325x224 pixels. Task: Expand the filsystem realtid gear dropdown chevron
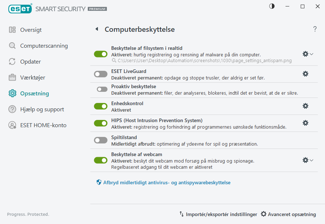coord(312,54)
